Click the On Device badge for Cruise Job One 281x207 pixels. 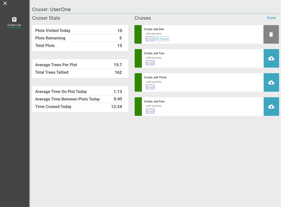click(x=162, y=39)
